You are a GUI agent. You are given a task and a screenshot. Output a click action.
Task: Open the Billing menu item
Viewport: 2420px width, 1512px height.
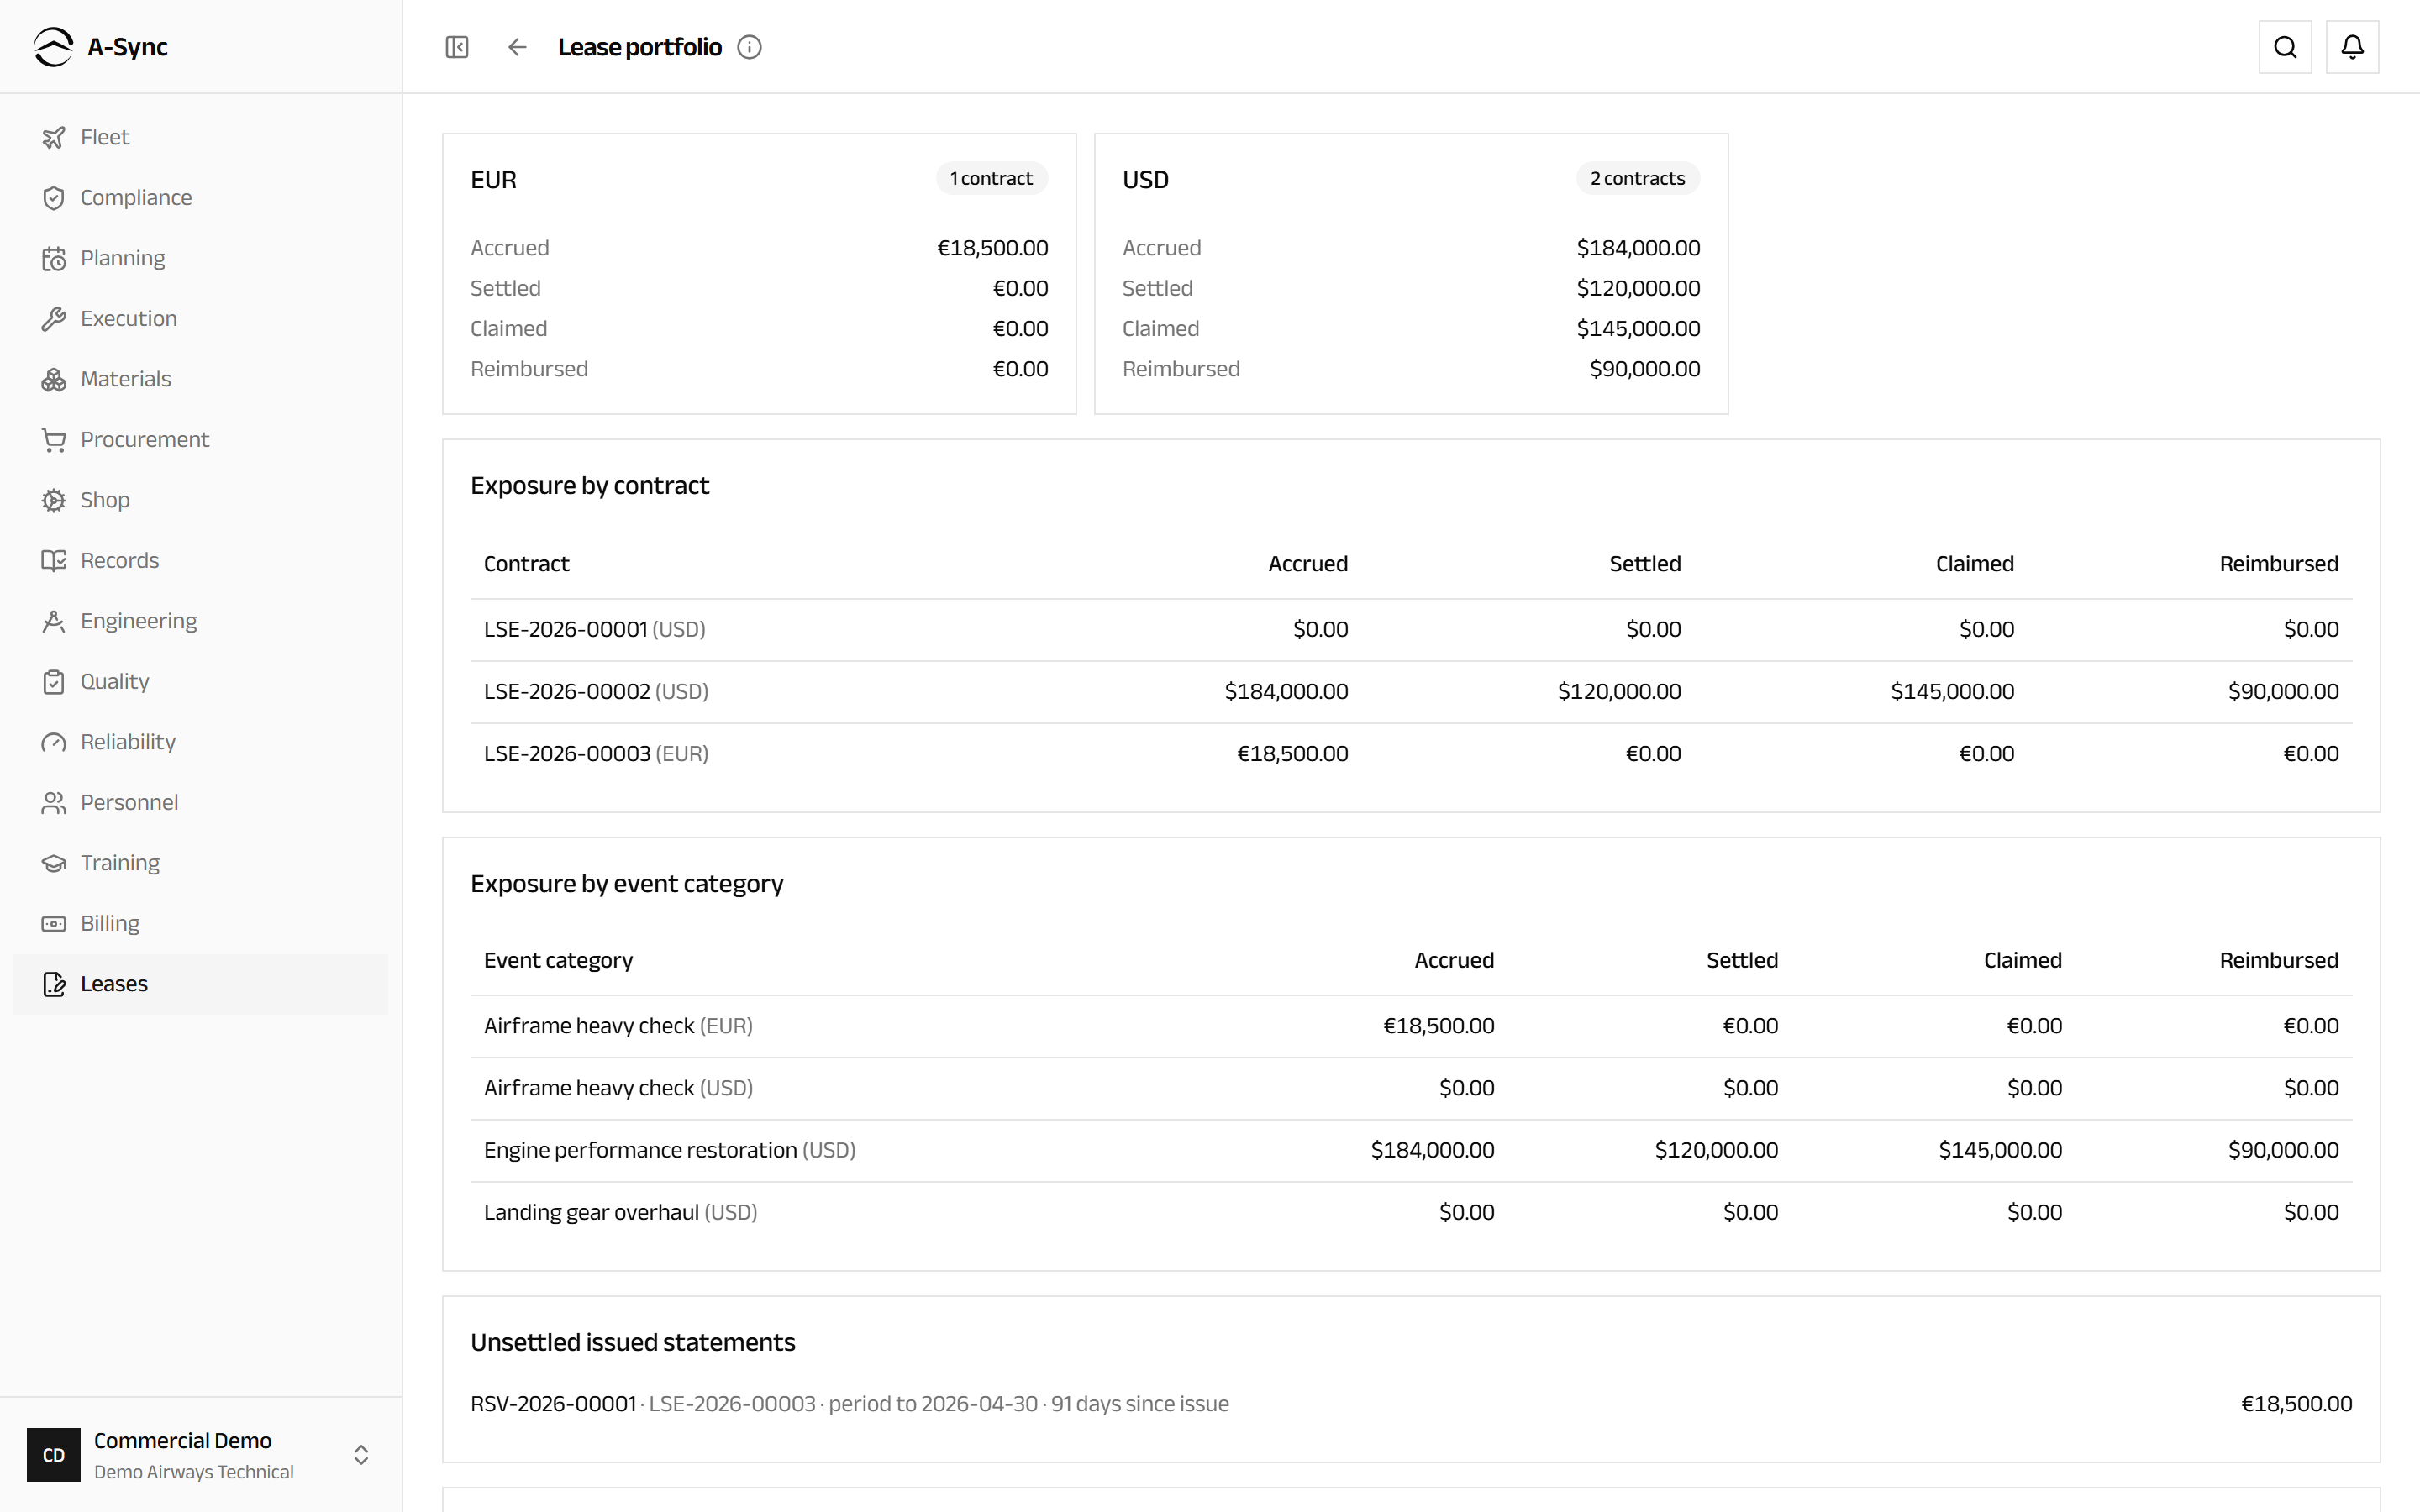[201, 924]
